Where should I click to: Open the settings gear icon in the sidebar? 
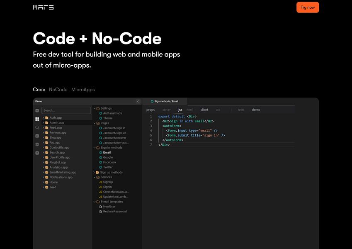pyautogui.click(x=37, y=144)
